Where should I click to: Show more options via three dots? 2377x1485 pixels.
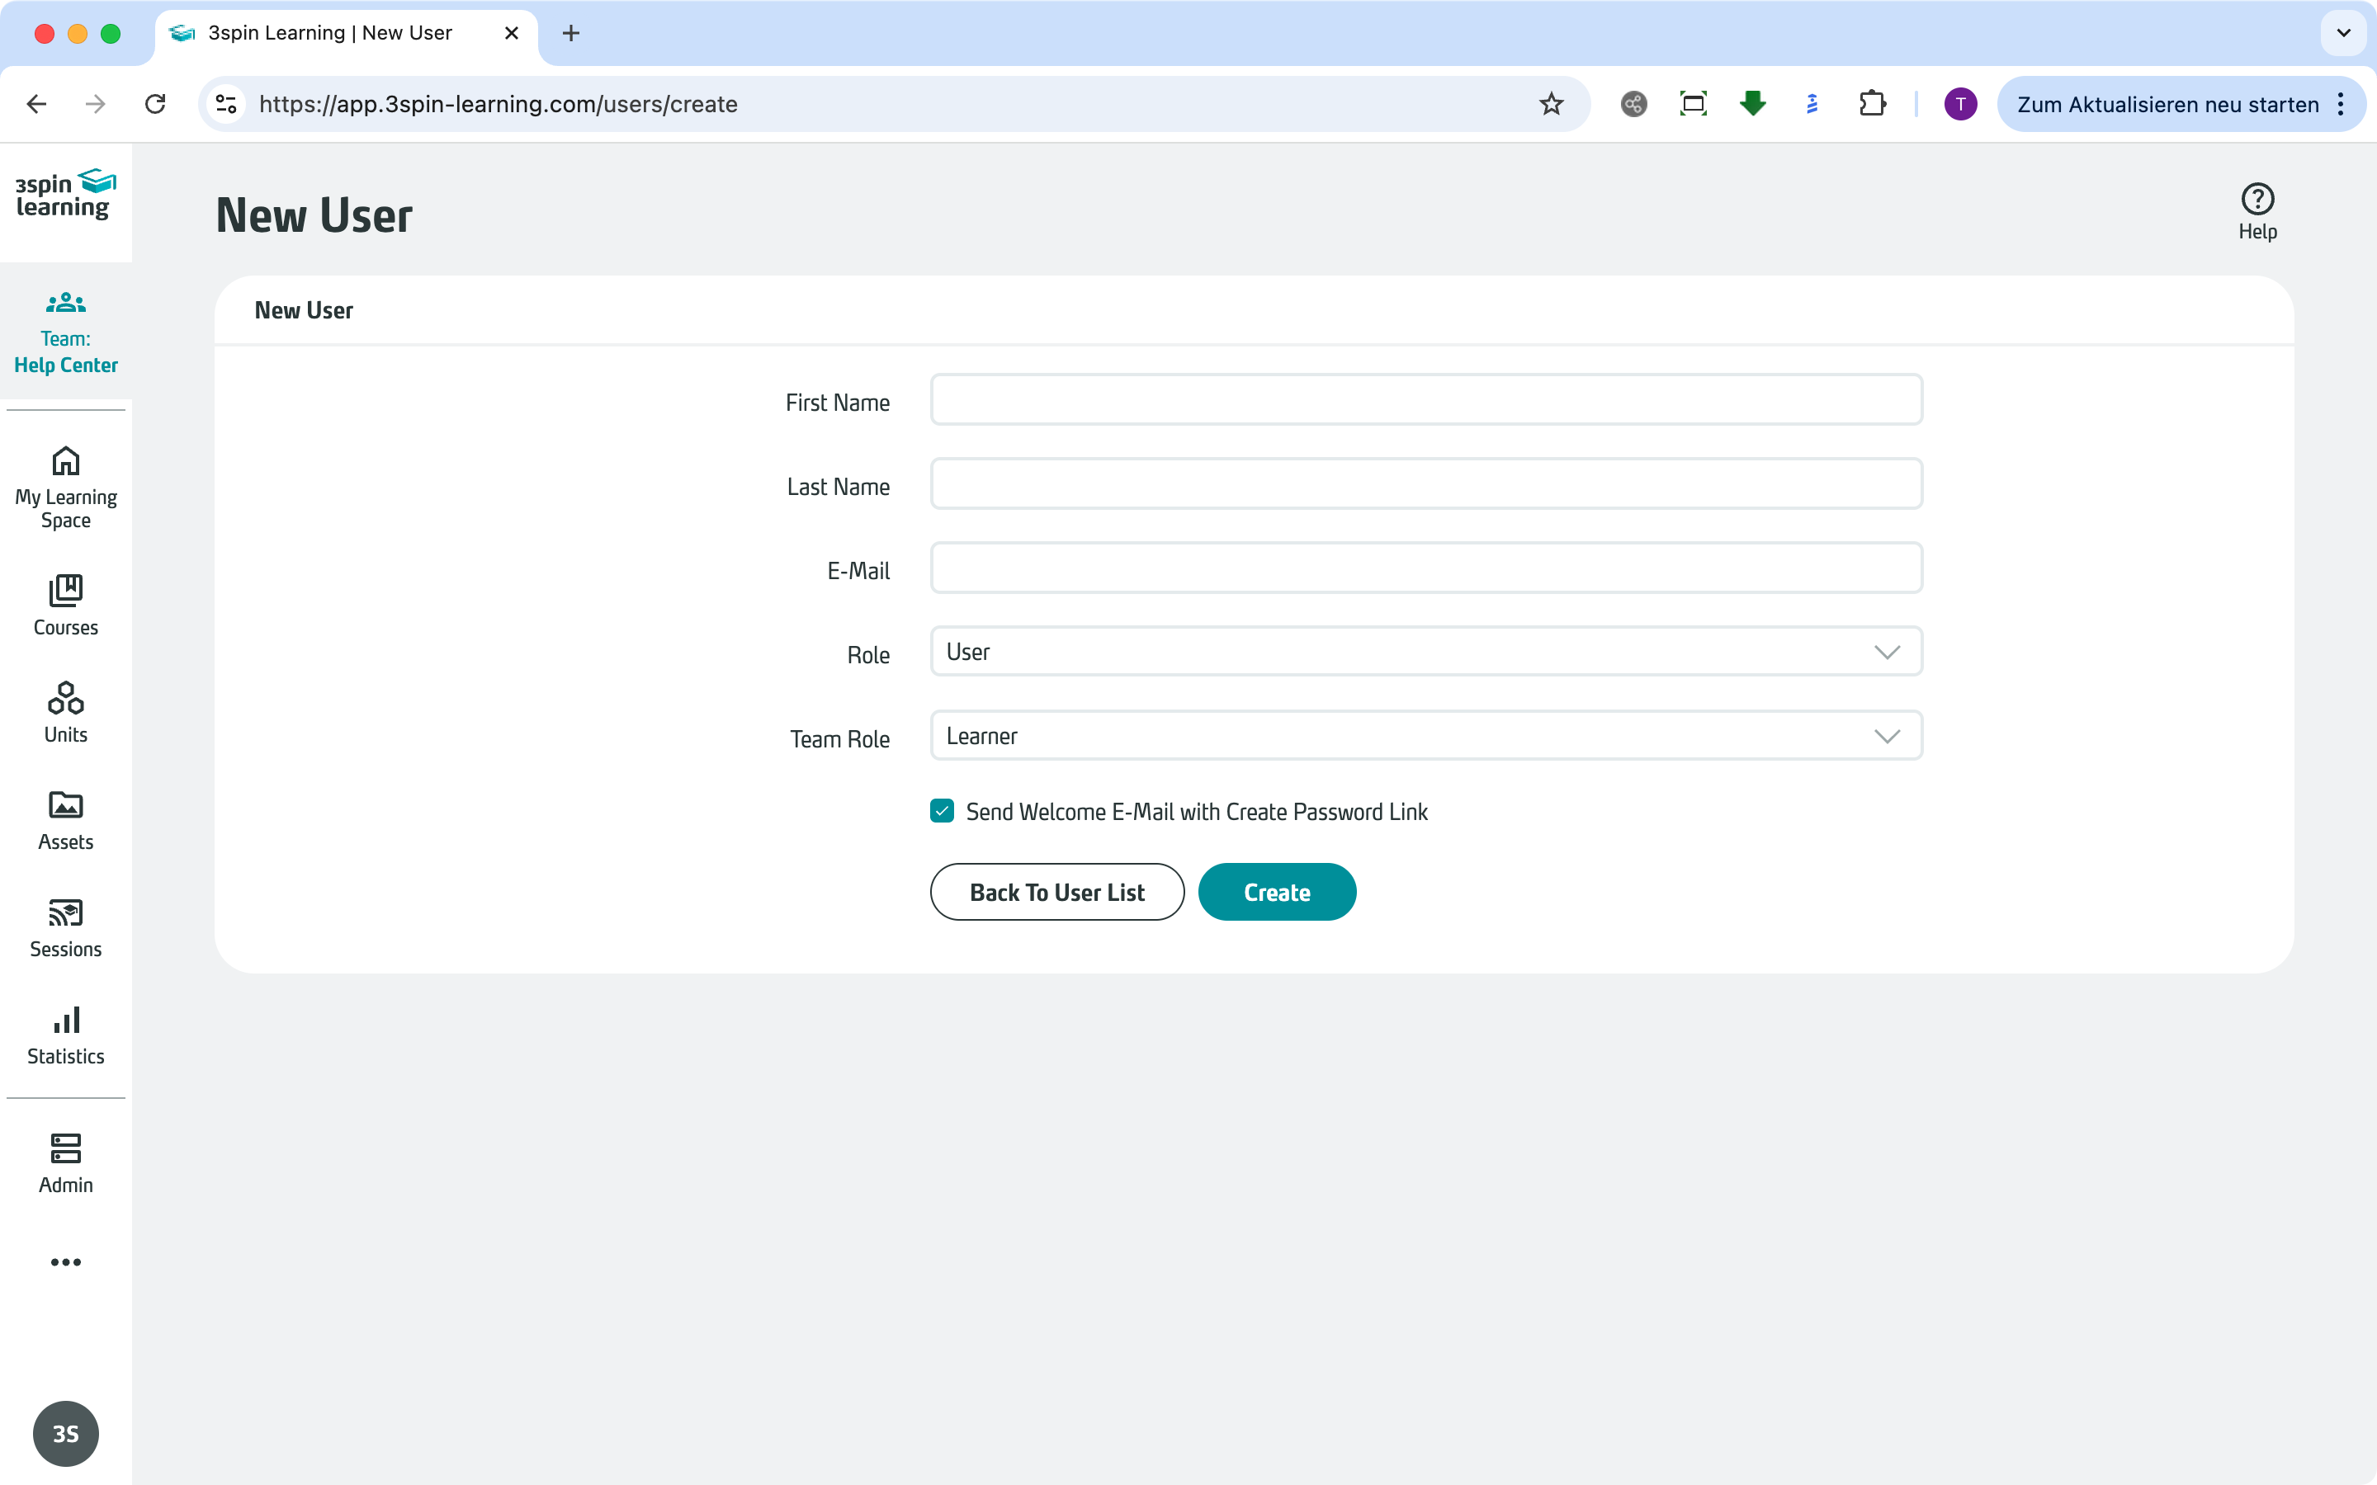[66, 1262]
